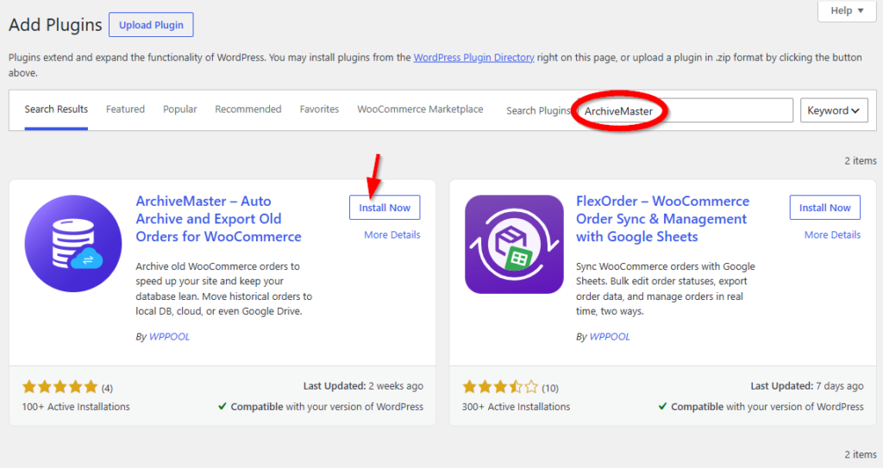The width and height of the screenshot is (883, 468).
Task: Click the ArchiveMaster plugin icon
Action: coord(73,243)
